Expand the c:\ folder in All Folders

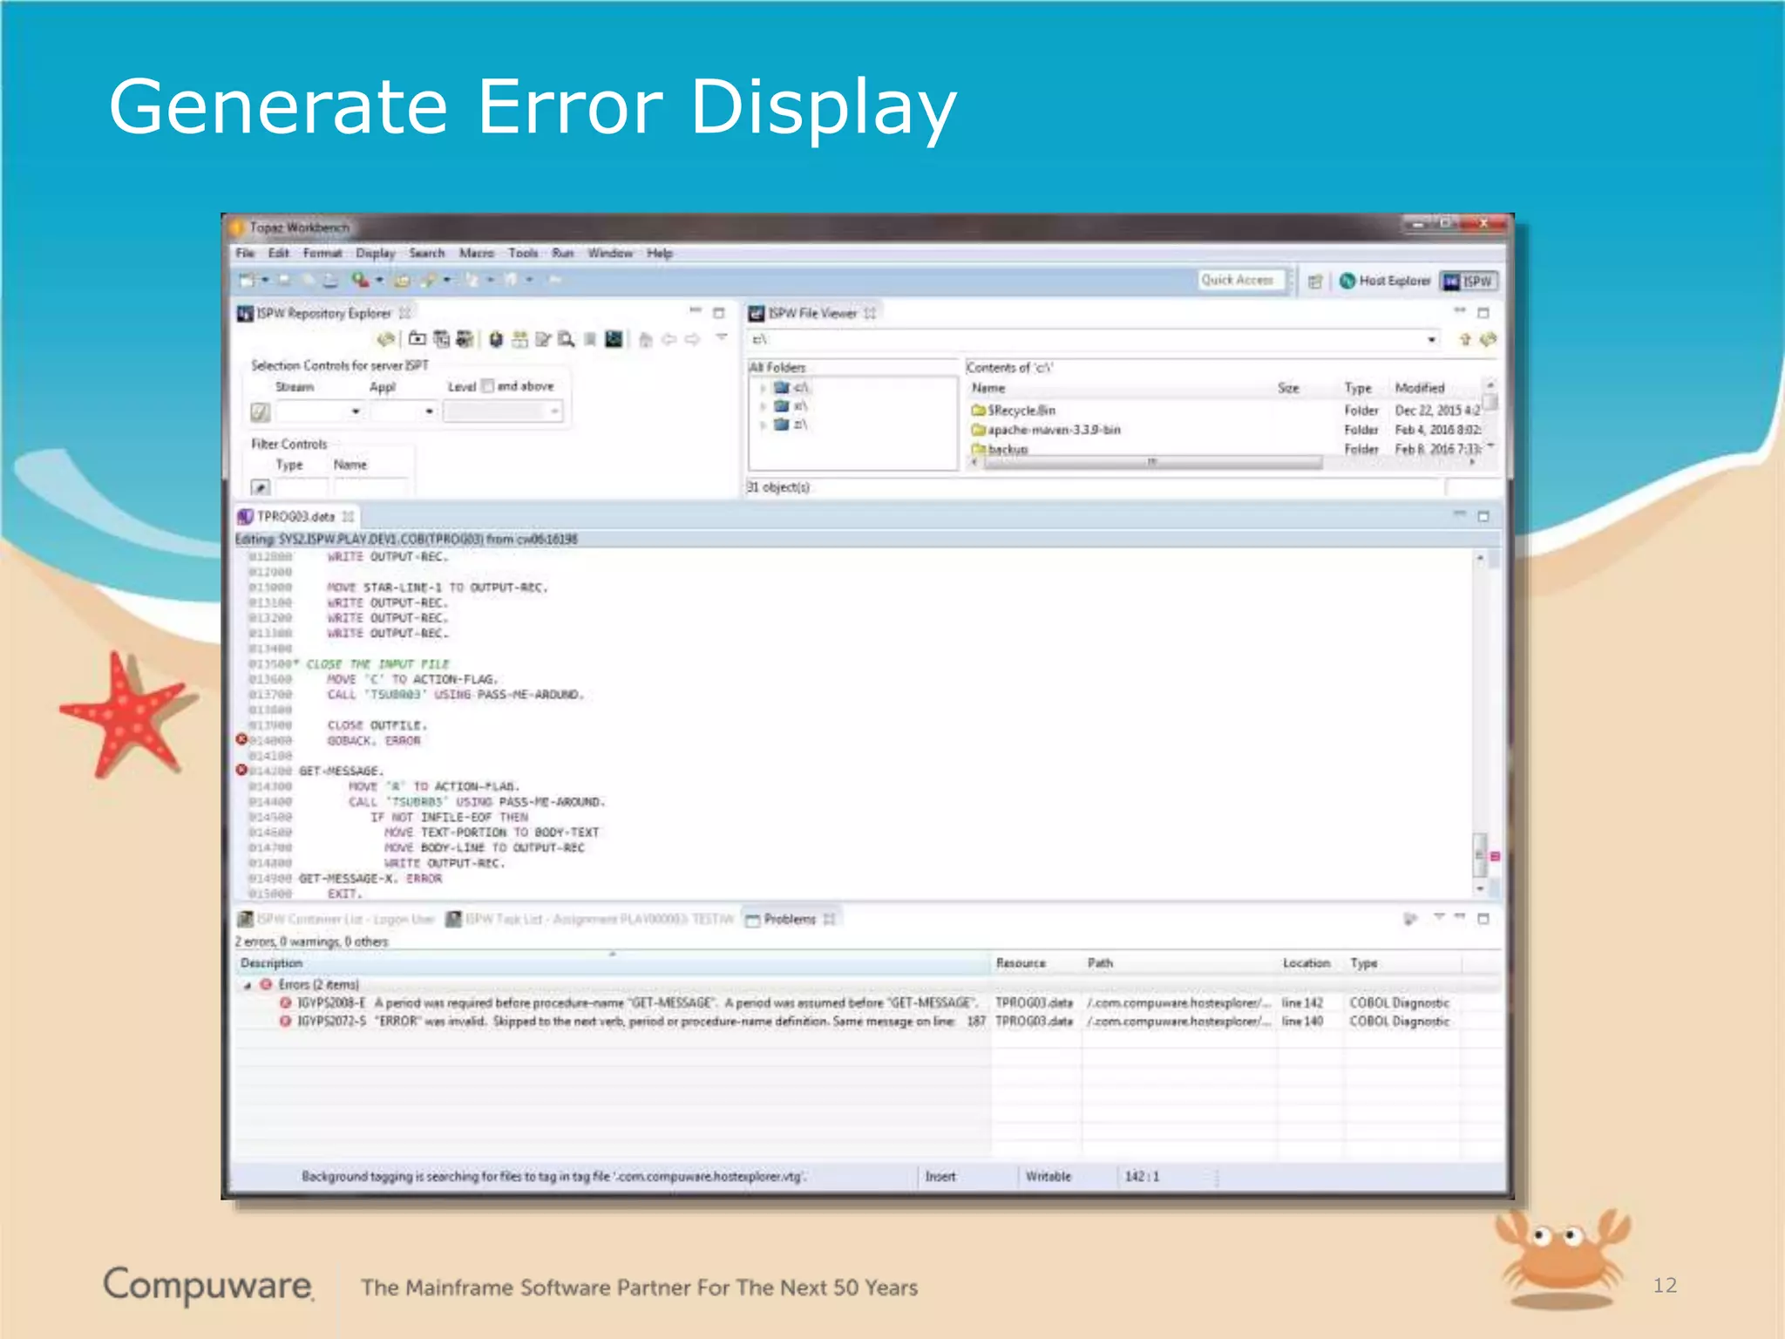point(764,388)
